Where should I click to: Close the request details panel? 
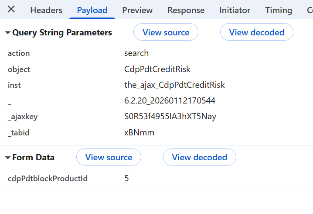pyautogui.click(x=11, y=10)
